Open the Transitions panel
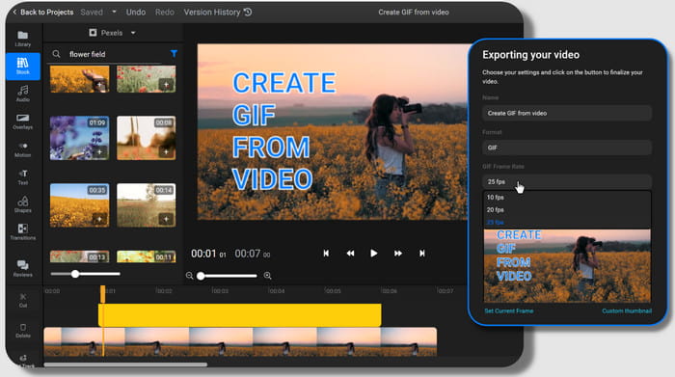Image resolution: width=675 pixels, height=377 pixels. (x=23, y=231)
